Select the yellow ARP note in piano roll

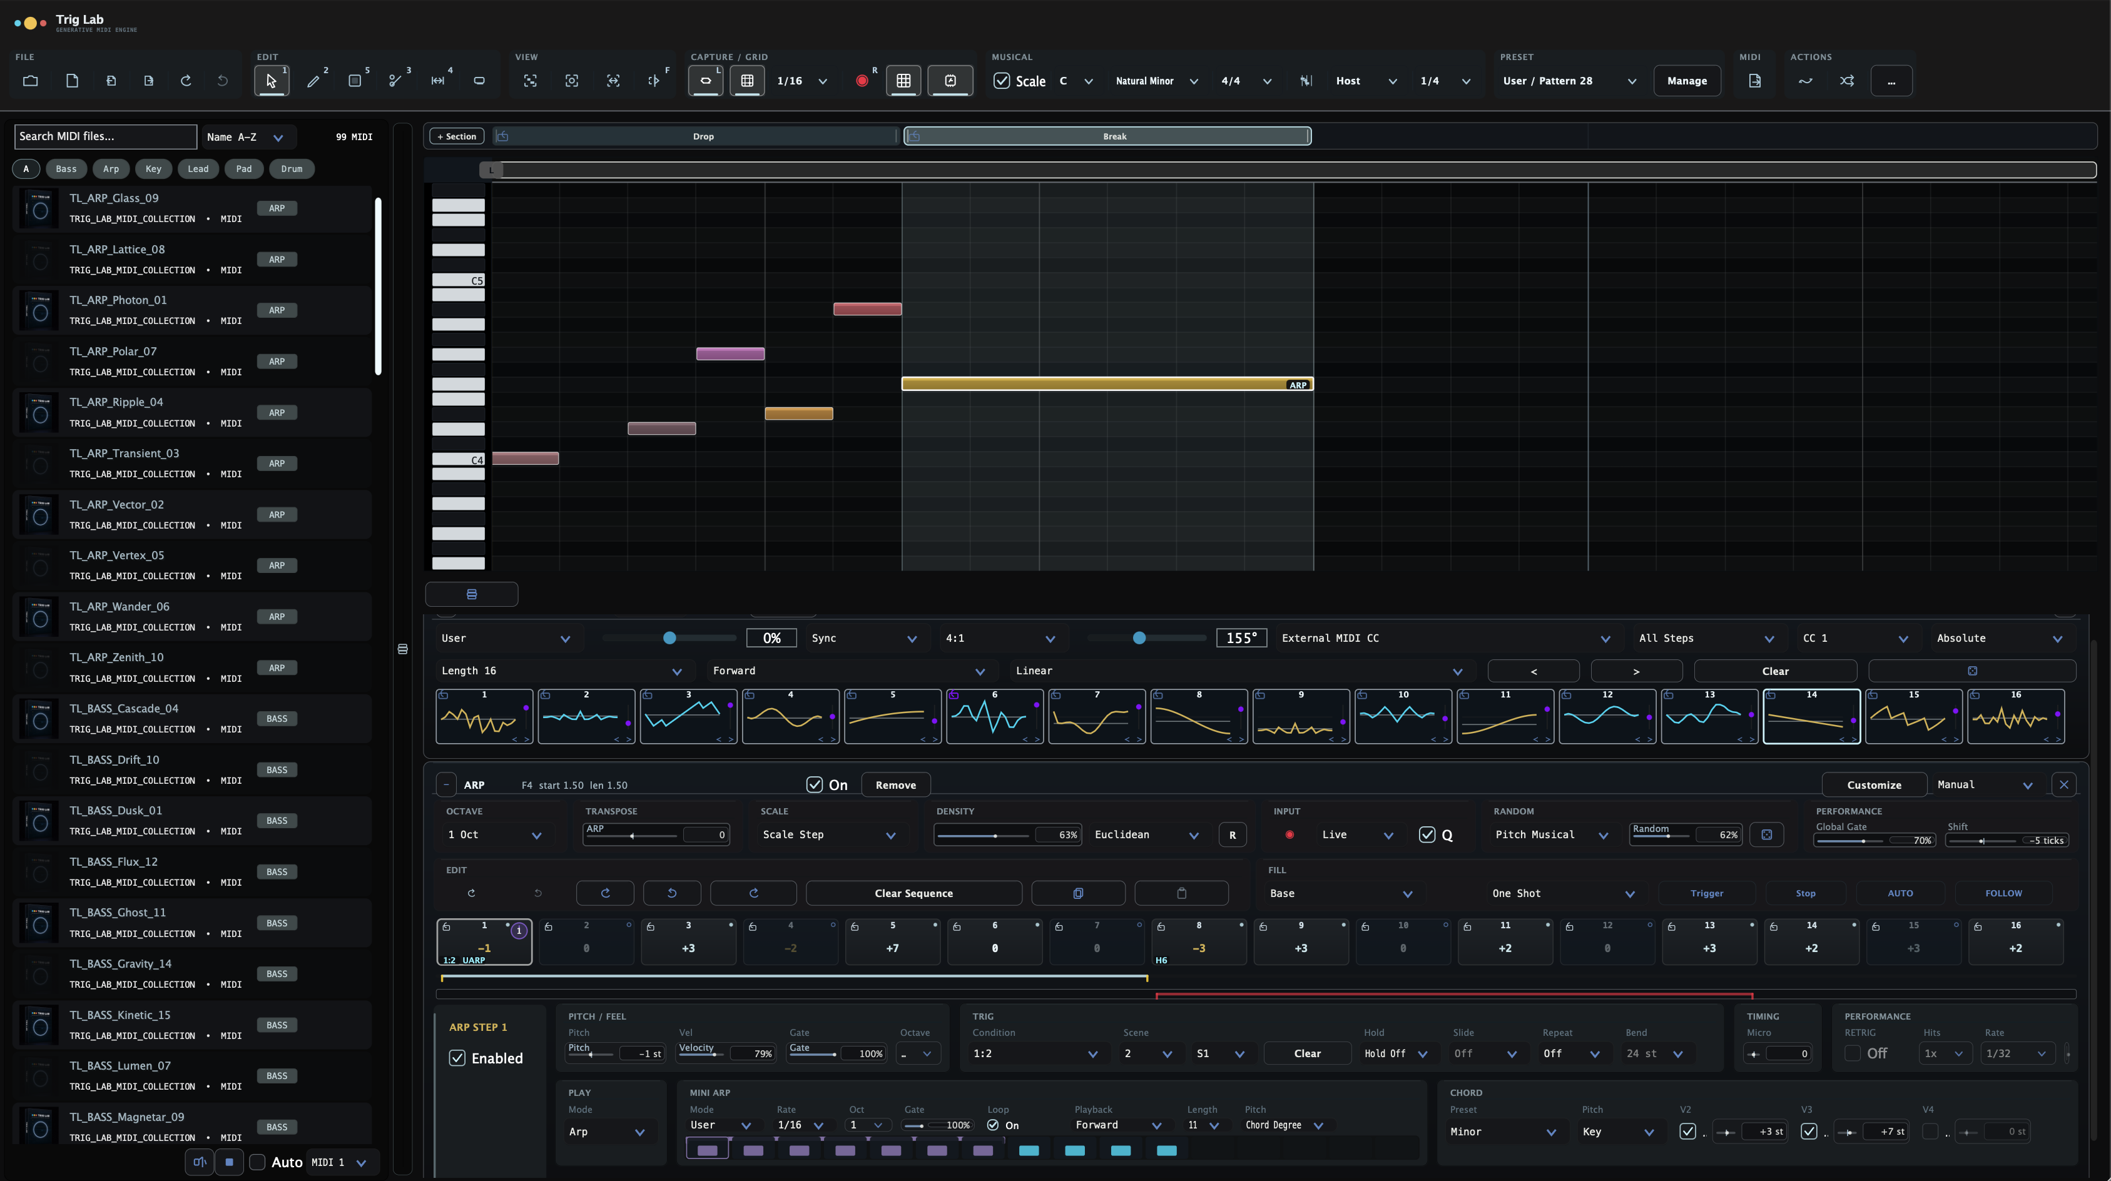(1107, 383)
